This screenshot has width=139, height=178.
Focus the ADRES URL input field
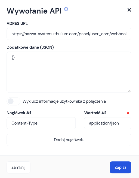tap(69, 34)
